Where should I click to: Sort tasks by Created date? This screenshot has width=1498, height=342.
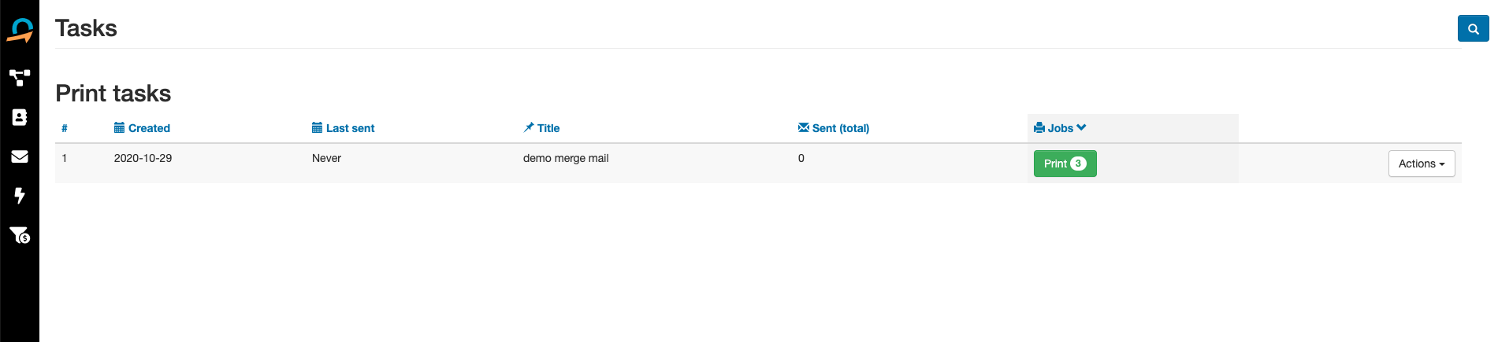pos(148,128)
